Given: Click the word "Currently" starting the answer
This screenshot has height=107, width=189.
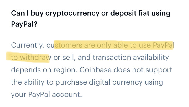Looking at the screenshot, I should coord(27,45).
